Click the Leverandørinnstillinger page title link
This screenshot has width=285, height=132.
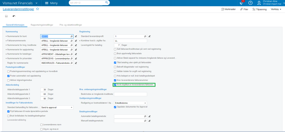[18, 9]
